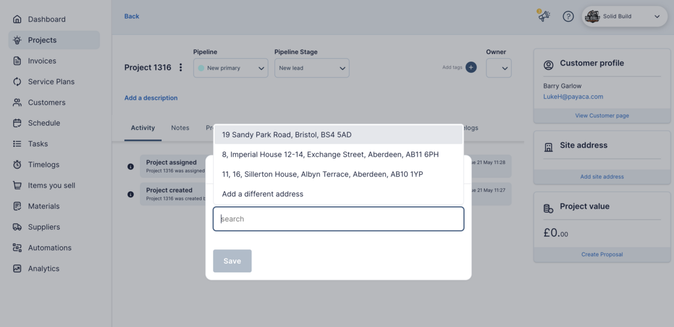This screenshot has height=327, width=674.
Task: Open the Owner dropdown
Action: pos(499,68)
